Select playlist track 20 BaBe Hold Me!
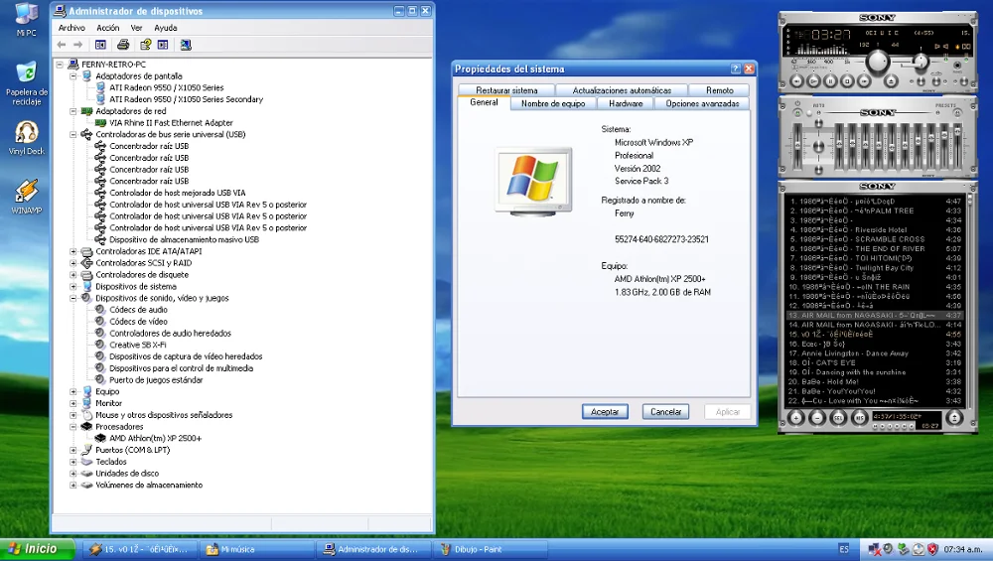The width and height of the screenshot is (993, 561). (x=874, y=382)
